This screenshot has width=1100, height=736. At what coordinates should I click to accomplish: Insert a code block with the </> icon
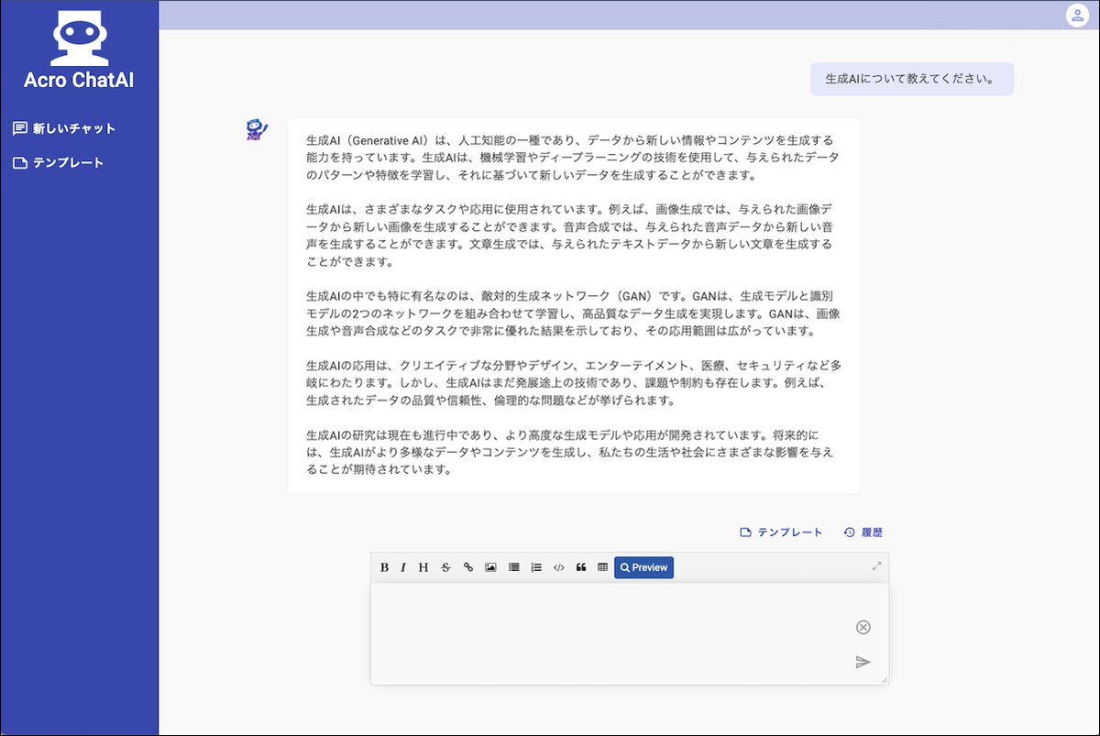[x=559, y=567]
